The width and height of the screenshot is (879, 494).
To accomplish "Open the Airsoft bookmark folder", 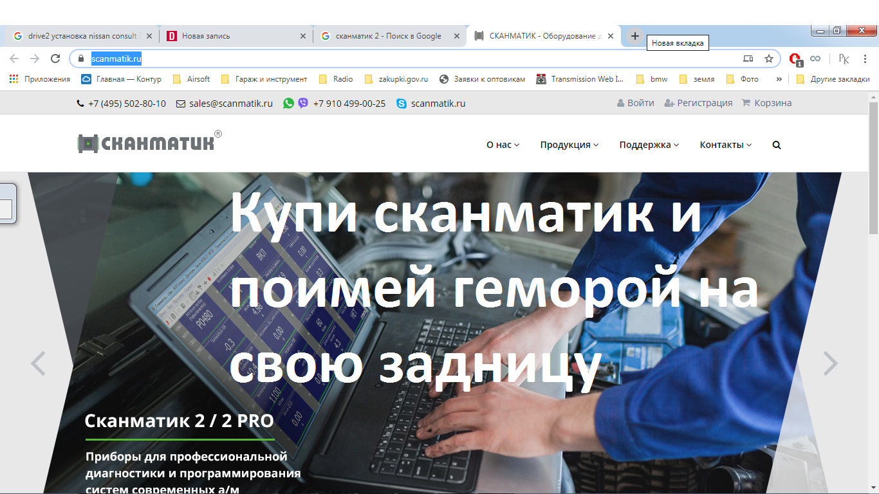I will pyautogui.click(x=192, y=79).
